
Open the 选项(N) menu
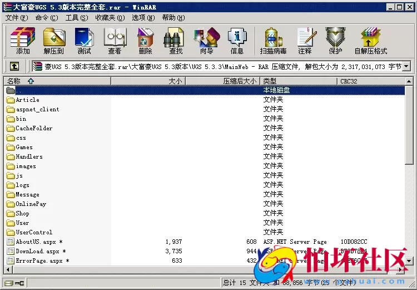(143, 18)
